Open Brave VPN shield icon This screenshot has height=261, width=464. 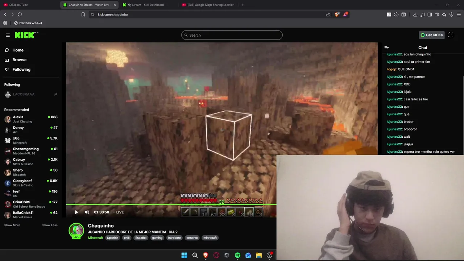(451, 14)
